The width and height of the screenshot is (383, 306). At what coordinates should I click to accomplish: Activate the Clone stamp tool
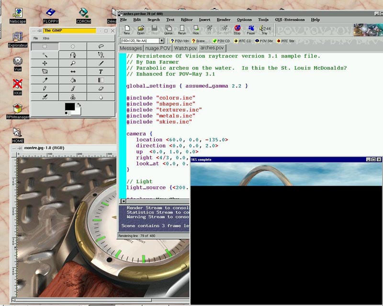73,97
